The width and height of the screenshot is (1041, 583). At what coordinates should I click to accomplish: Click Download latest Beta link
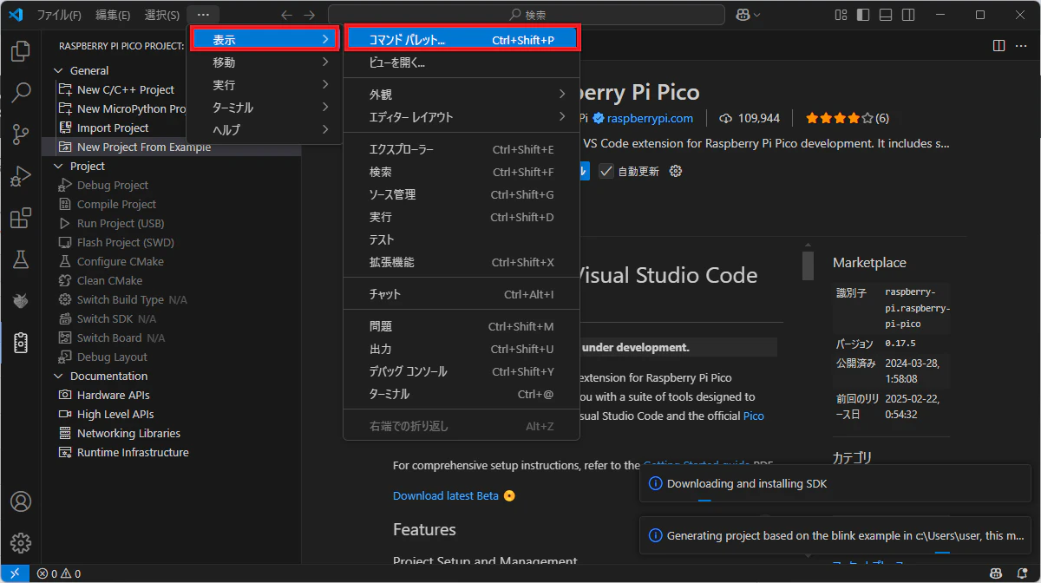[446, 495]
